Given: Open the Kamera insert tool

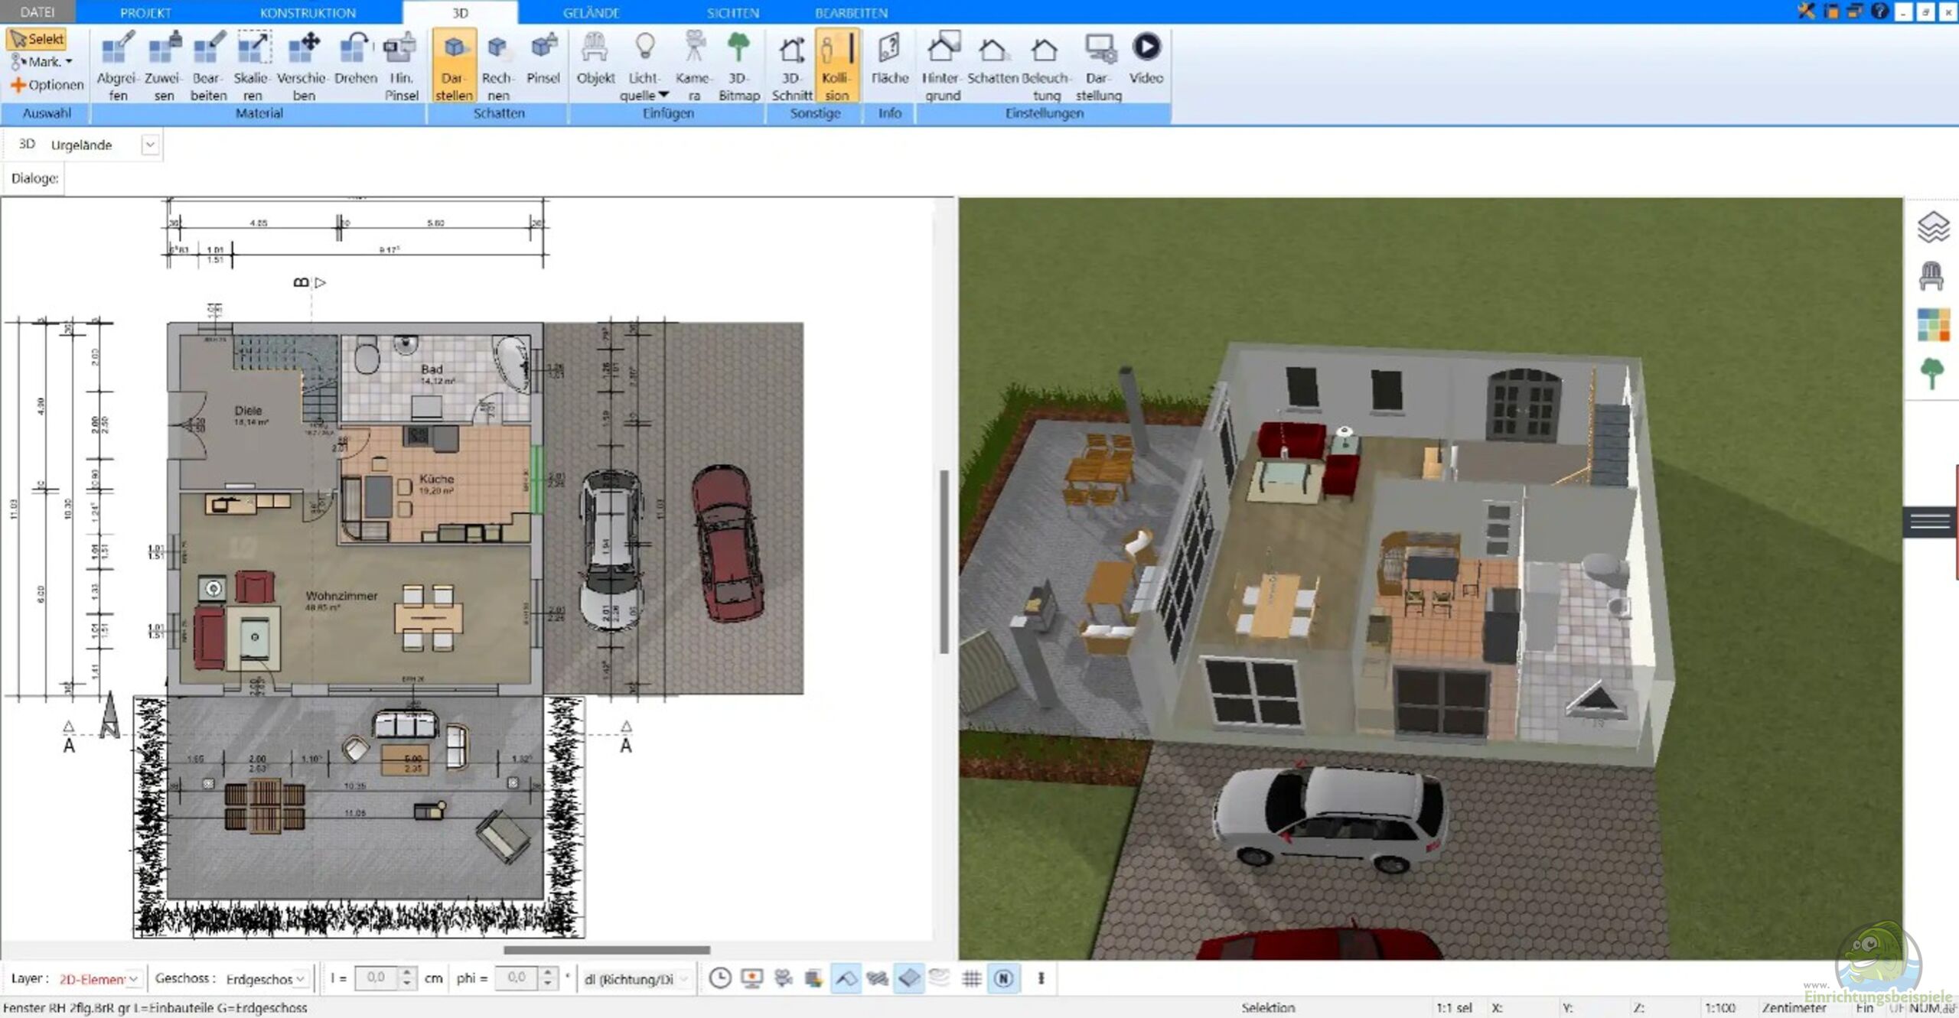Looking at the screenshot, I should [694, 67].
